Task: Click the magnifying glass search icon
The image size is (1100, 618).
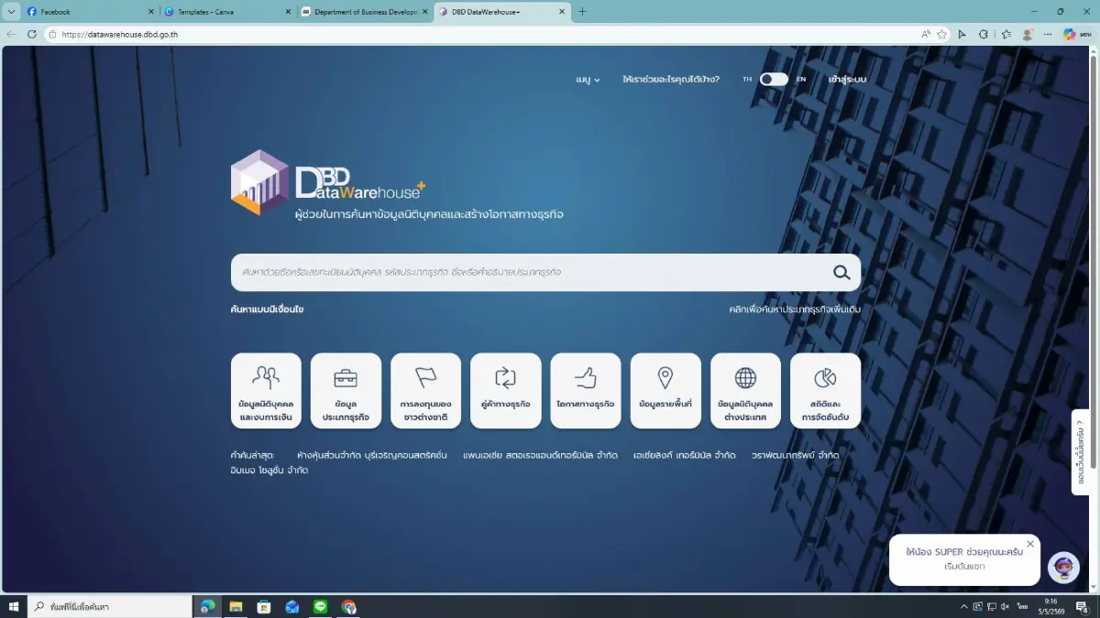Action: pos(841,272)
